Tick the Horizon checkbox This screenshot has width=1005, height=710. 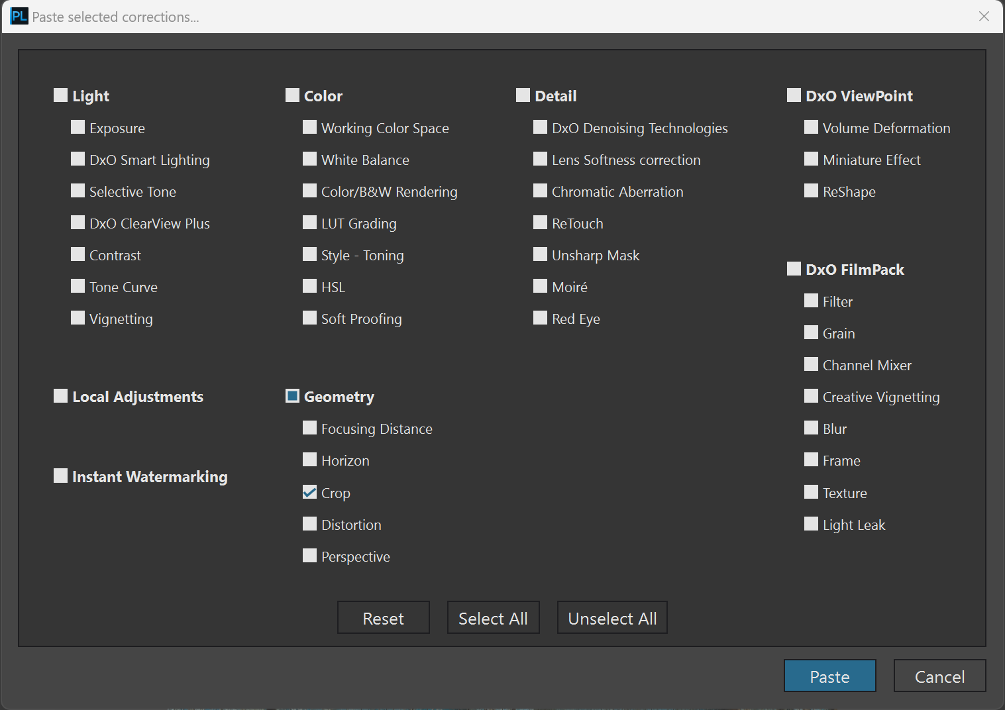pos(309,460)
